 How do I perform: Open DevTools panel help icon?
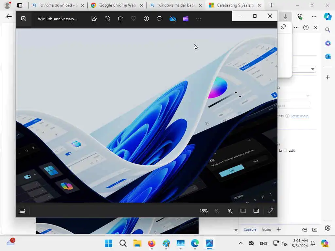tap(306, 27)
